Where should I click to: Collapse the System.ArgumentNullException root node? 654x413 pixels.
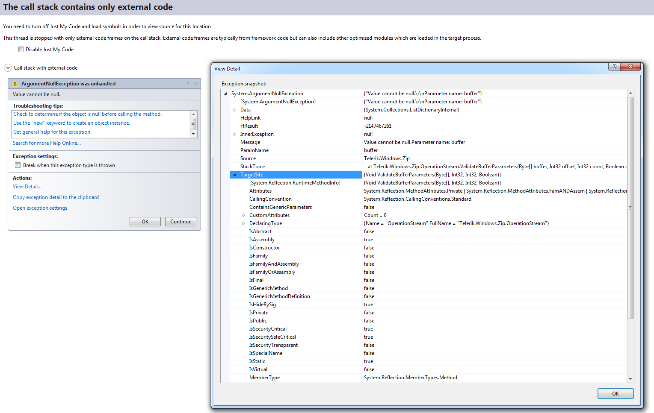[225, 94]
